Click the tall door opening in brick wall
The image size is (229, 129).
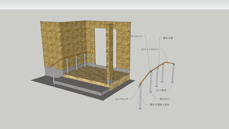pyautogui.click(x=100, y=47)
